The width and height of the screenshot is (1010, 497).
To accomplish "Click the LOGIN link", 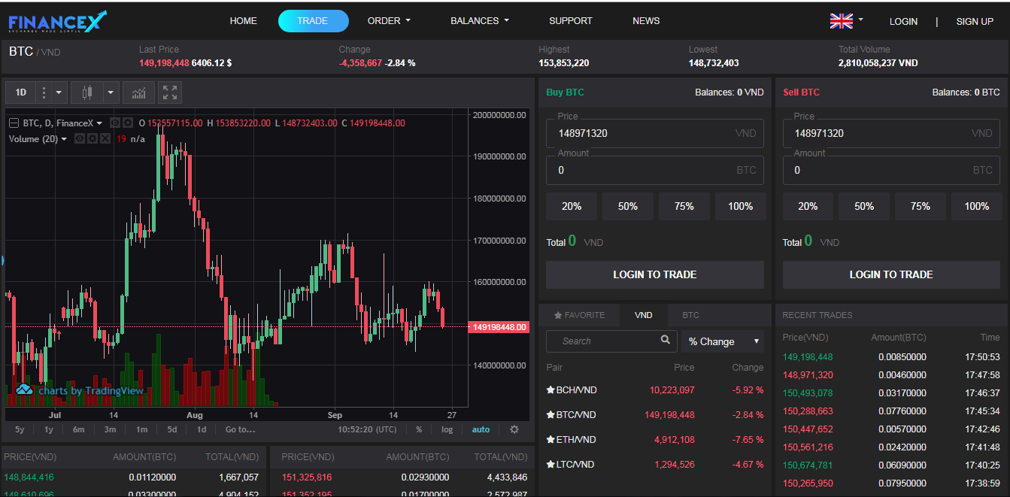I will pos(903,22).
